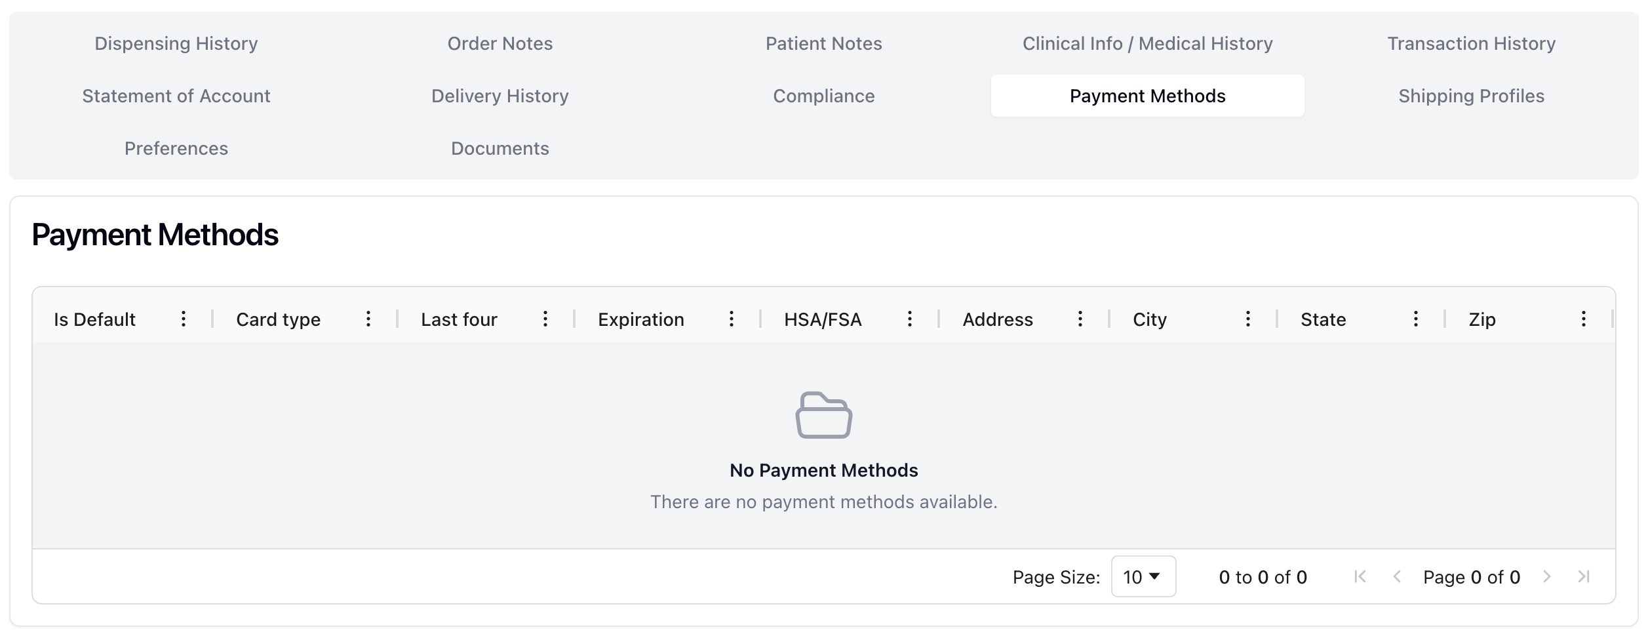
Task: Go to the next page
Action: pyautogui.click(x=1548, y=577)
